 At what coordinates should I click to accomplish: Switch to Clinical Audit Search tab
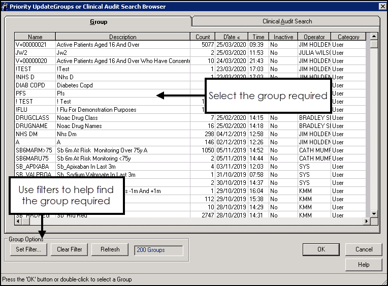tap(287, 21)
